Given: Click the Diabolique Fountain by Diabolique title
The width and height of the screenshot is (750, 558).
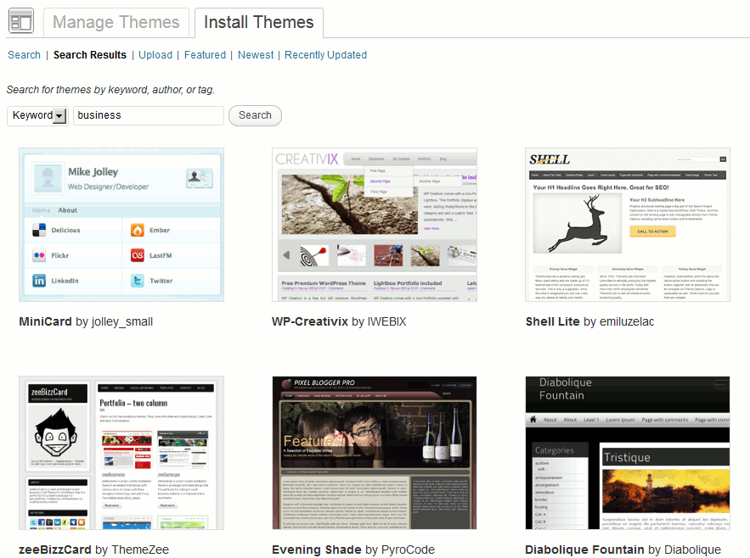Looking at the screenshot, I should point(623,550).
